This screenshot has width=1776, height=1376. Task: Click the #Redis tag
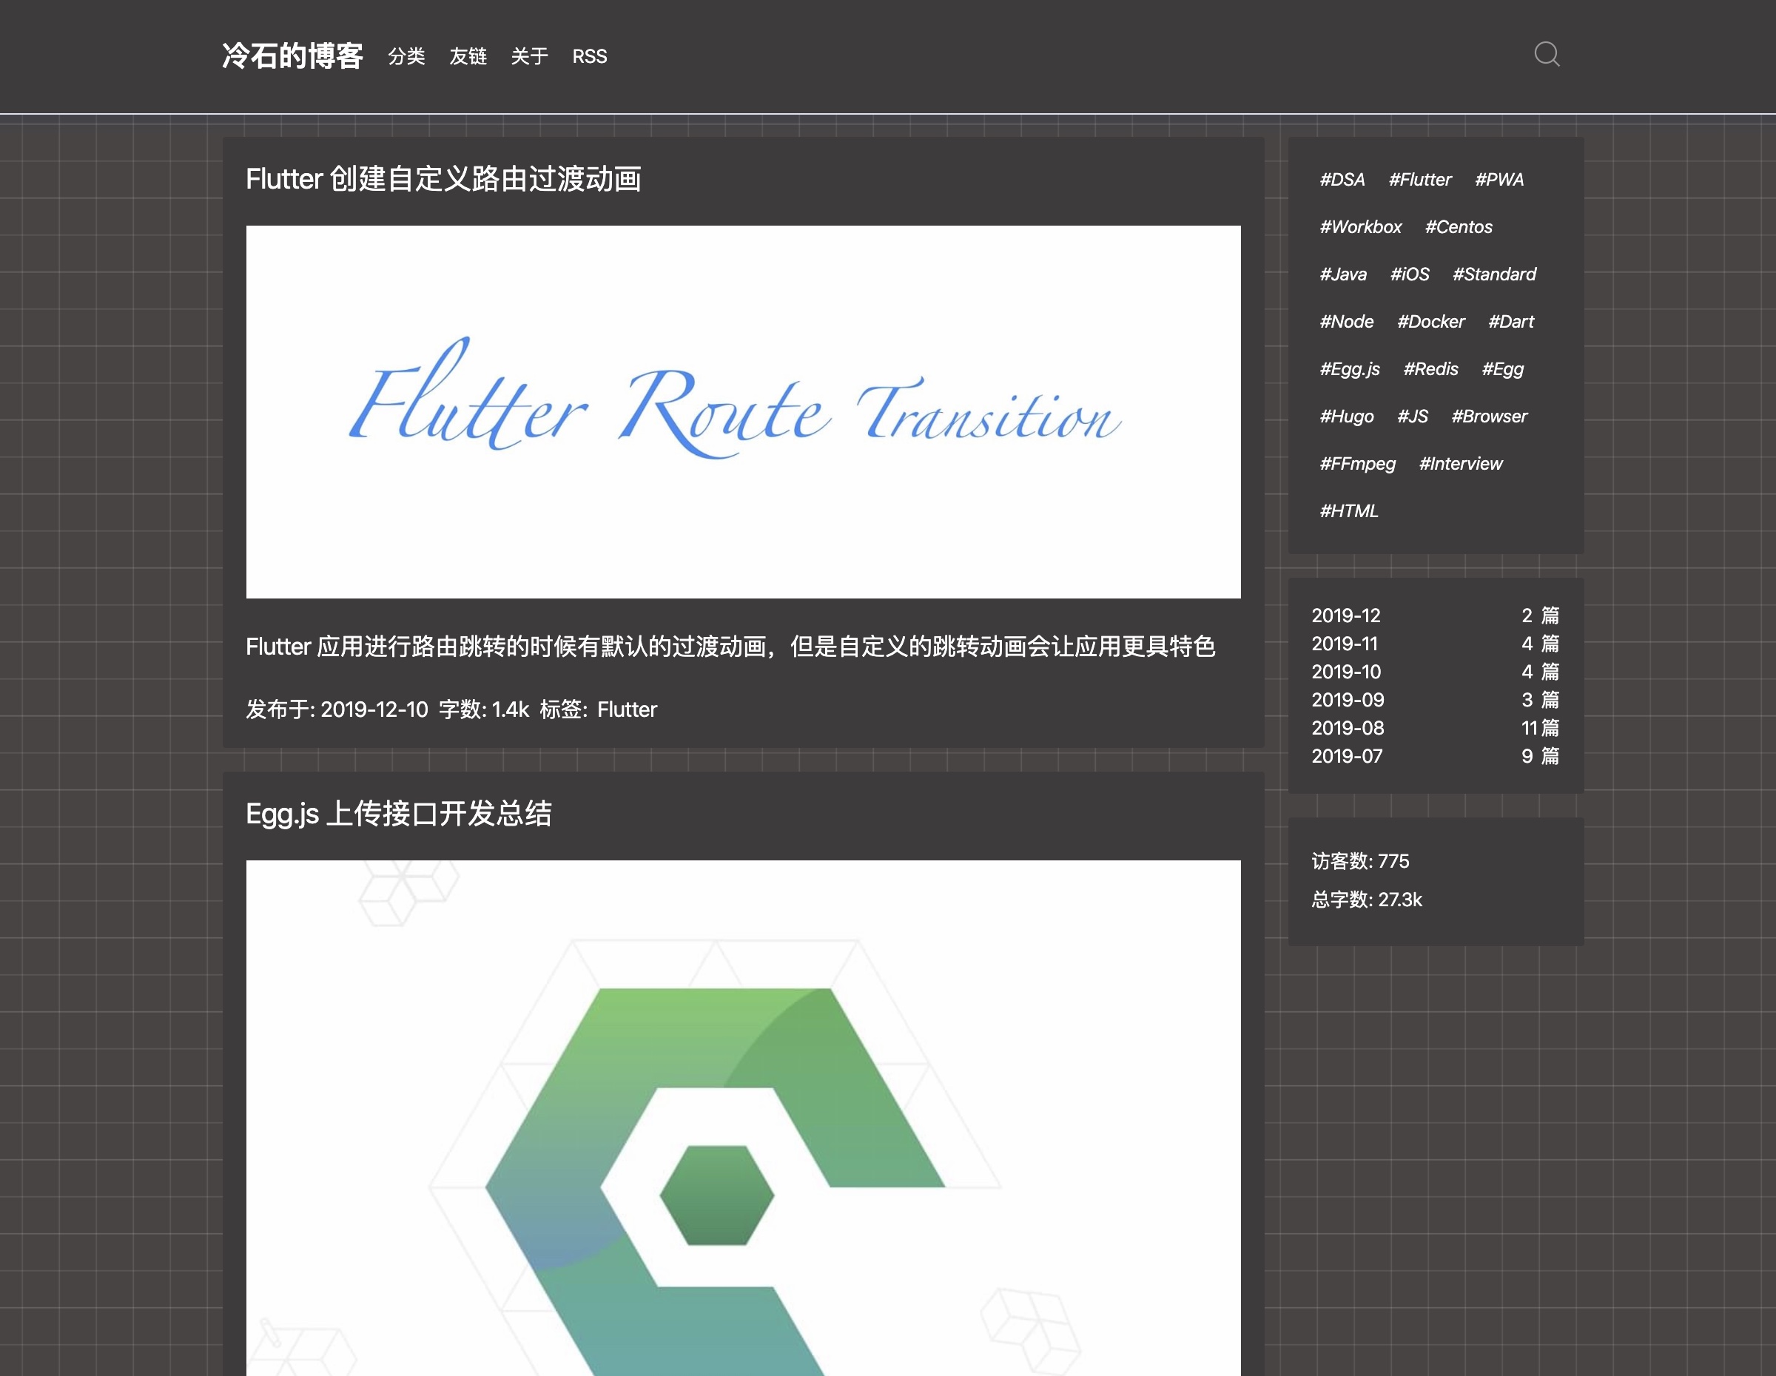point(1430,369)
